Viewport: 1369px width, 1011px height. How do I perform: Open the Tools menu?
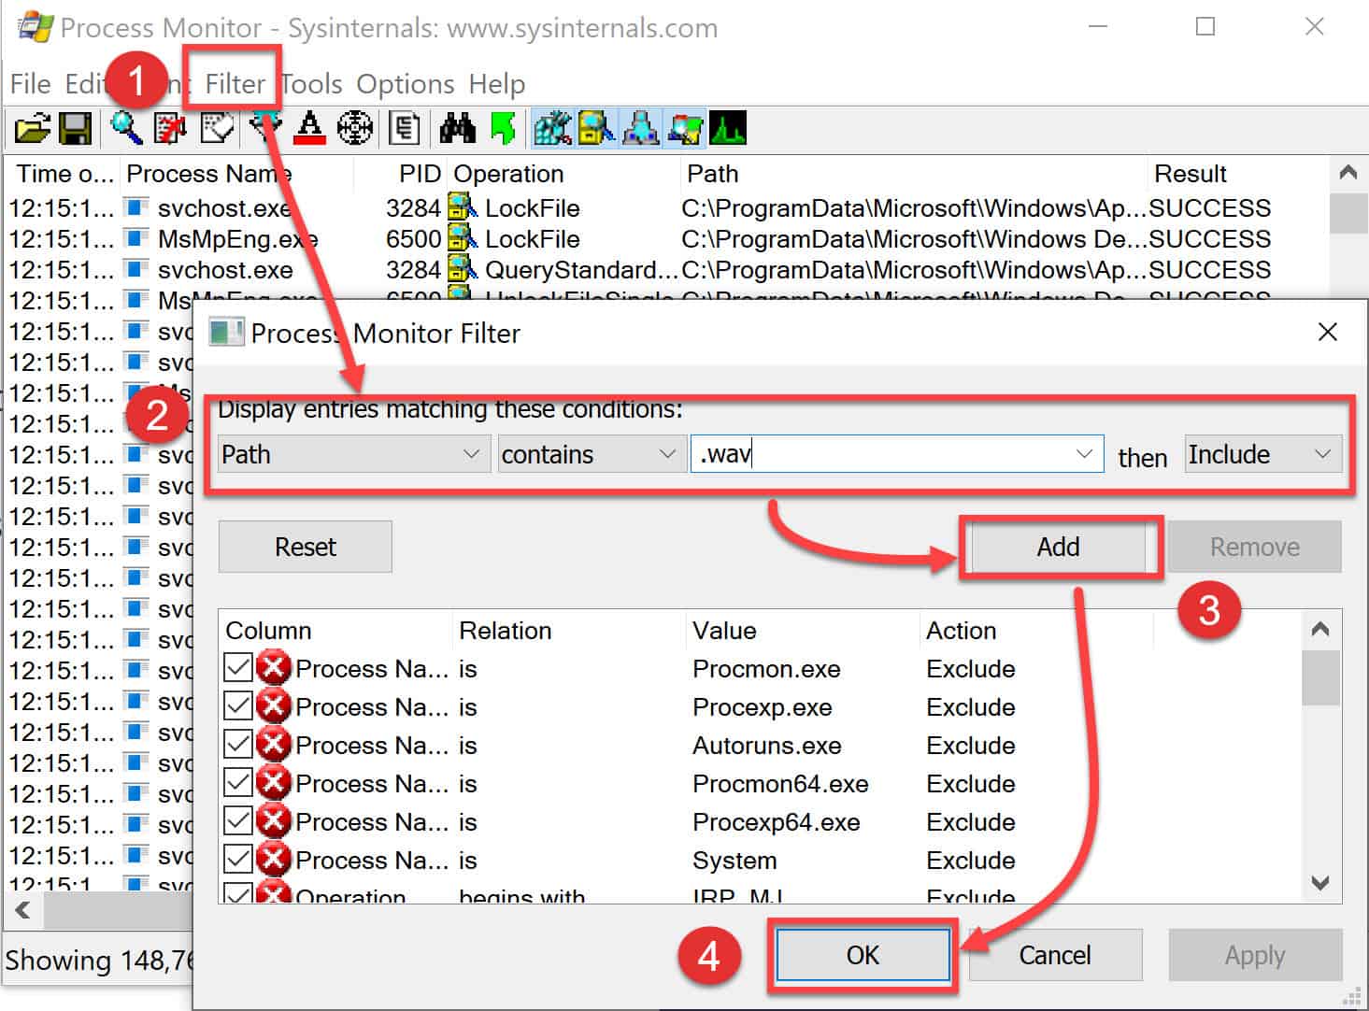[310, 83]
